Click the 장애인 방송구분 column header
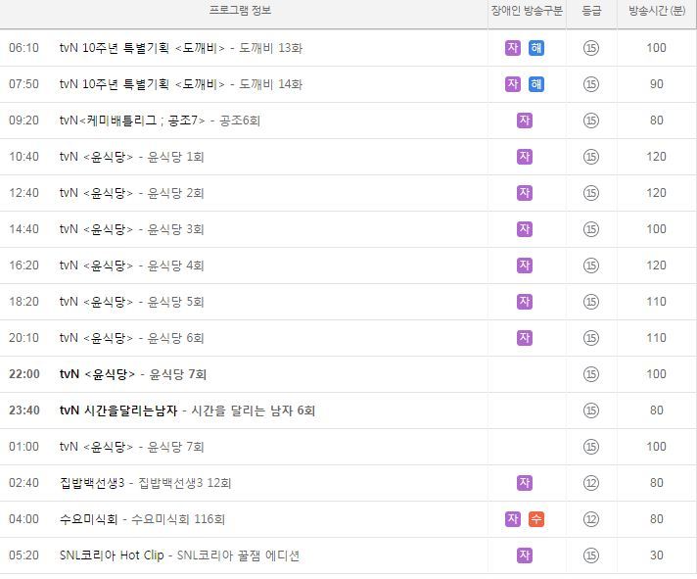Screen dimensions: 697x579 (x=527, y=10)
